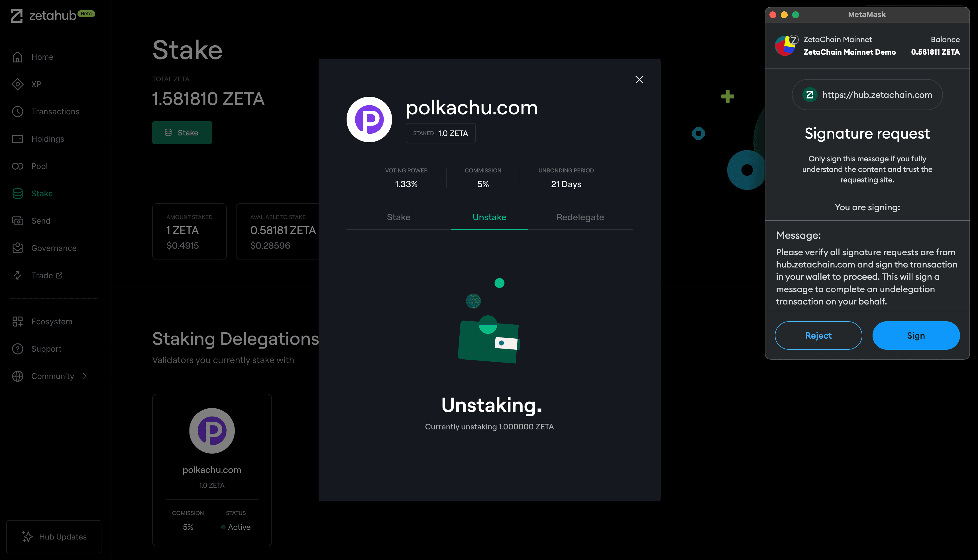The image size is (978, 560).
Task: Select the Home icon in the sidebar
Action: pyautogui.click(x=18, y=57)
